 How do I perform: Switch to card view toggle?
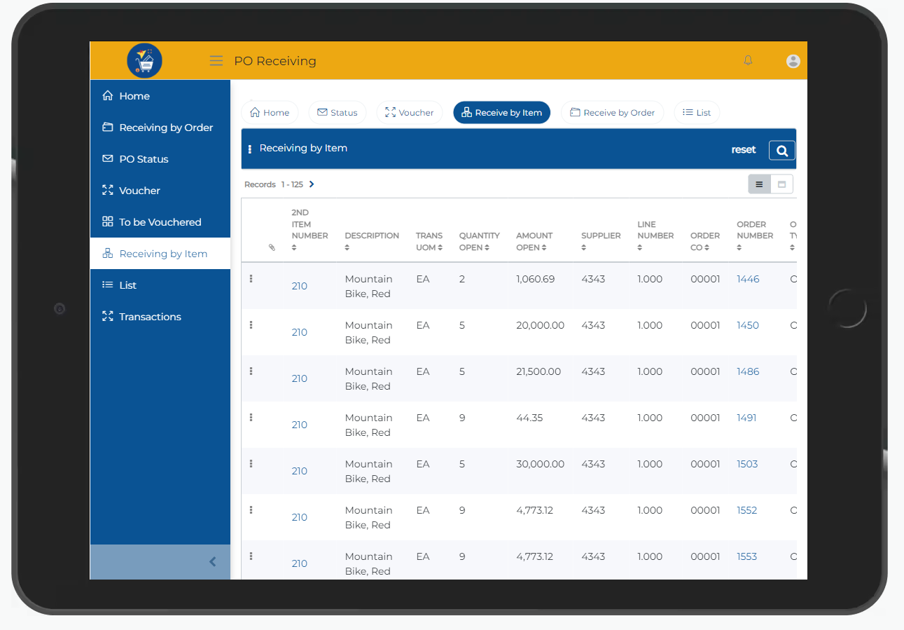click(781, 184)
